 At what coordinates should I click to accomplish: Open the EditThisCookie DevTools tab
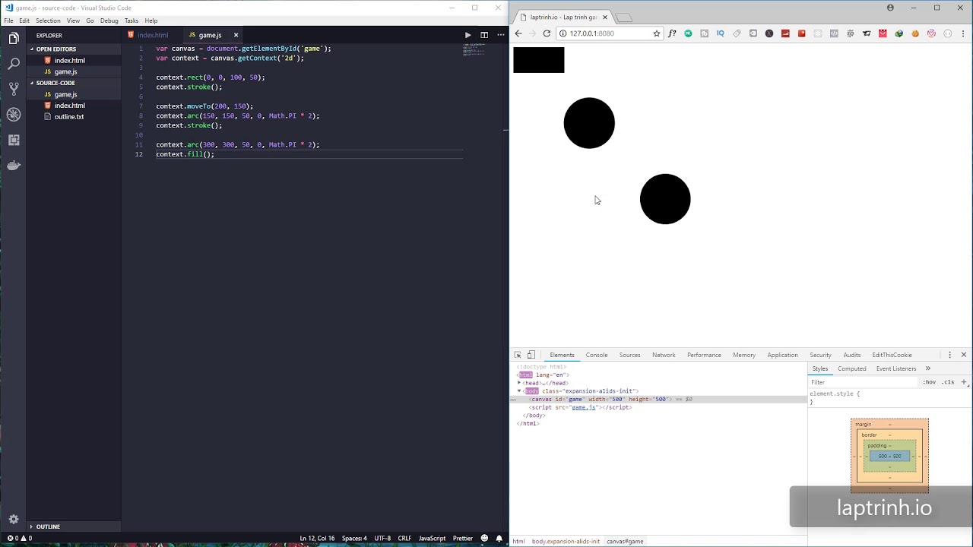click(892, 355)
